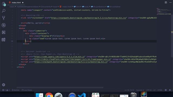Screen dimensions: 173x97
Task: Open the Debug view in activity bar
Action: coord(4,25)
